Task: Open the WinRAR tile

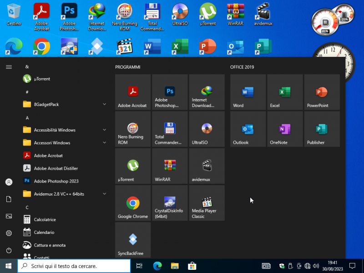Action: tap(170, 166)
